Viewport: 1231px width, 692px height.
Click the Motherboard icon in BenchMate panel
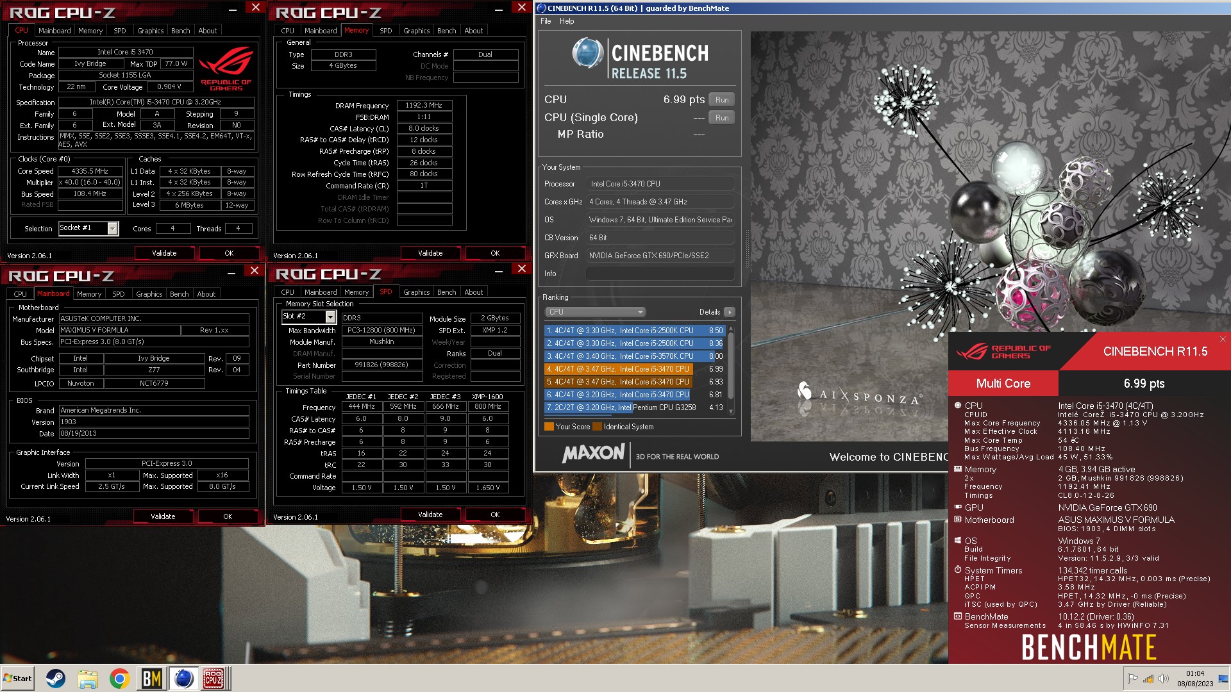(958, 520)
